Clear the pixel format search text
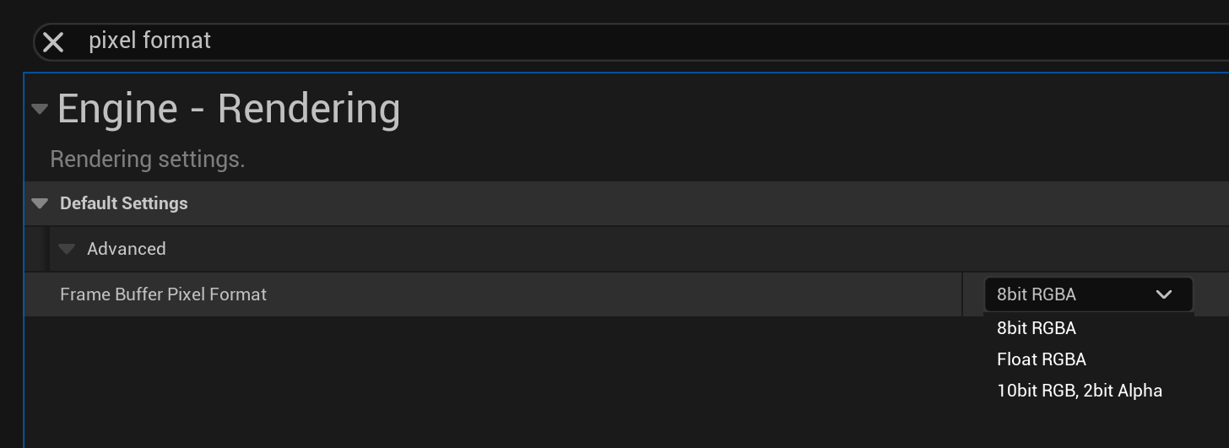 (x=53, y=42)
